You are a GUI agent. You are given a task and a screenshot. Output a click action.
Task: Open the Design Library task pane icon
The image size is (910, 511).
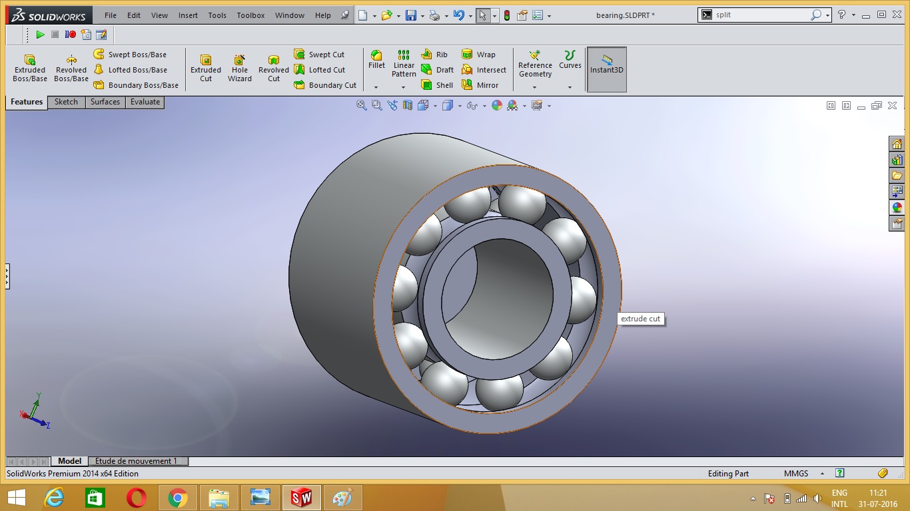897,160
